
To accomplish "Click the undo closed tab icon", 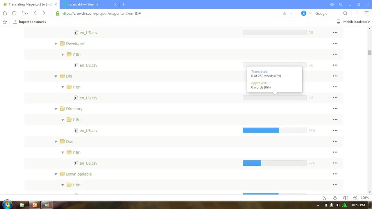I will (x=24, y=13).
